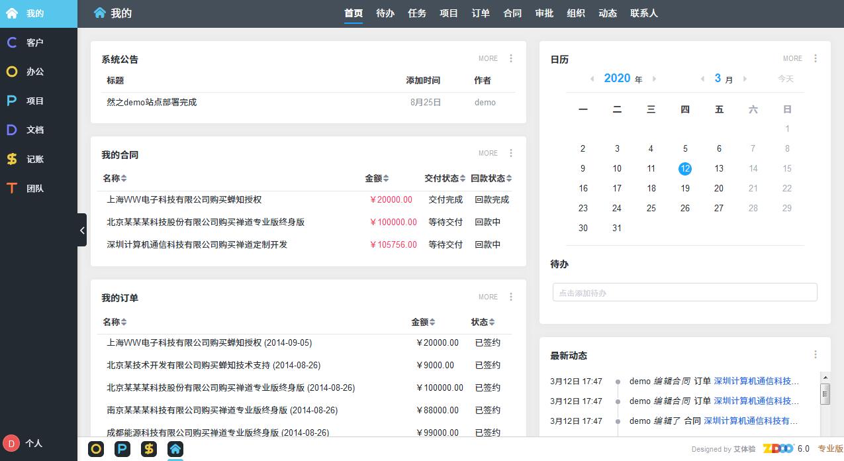Sort 我的合同 by 金额 column
The width and height of the screenshot is (844, 461).
coord(377,178)
